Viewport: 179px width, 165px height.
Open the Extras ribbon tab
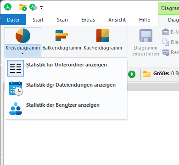(88, 20)
